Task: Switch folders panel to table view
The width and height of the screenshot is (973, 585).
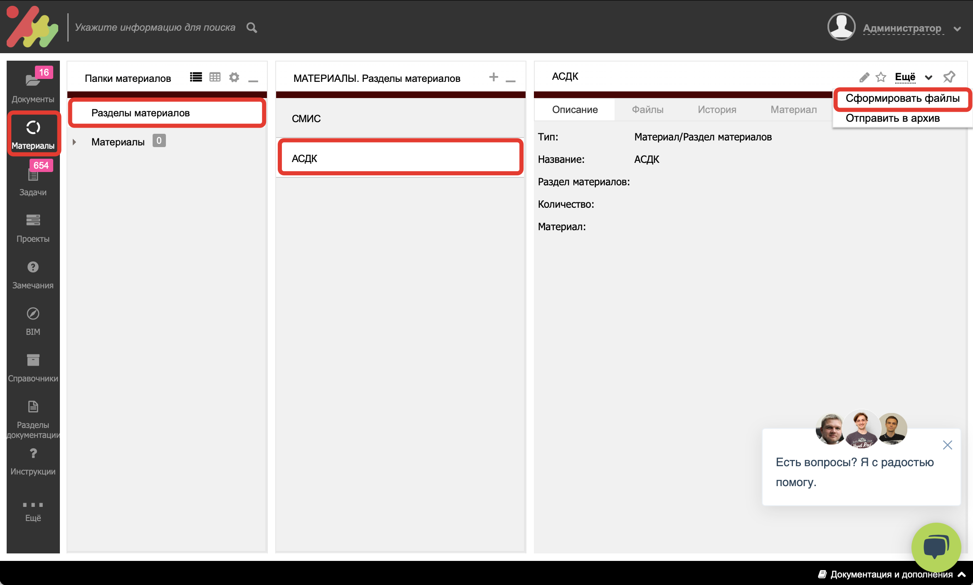Action: [x=215, y=77]
